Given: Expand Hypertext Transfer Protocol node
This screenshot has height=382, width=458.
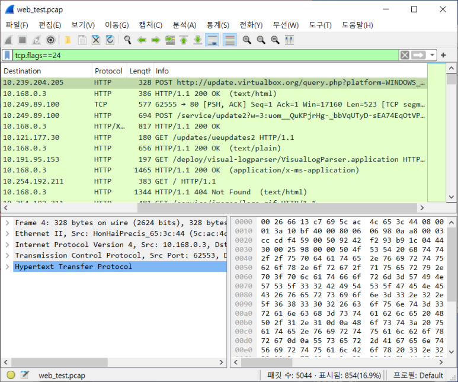Looking at the screenshot, I should [8, 267].
